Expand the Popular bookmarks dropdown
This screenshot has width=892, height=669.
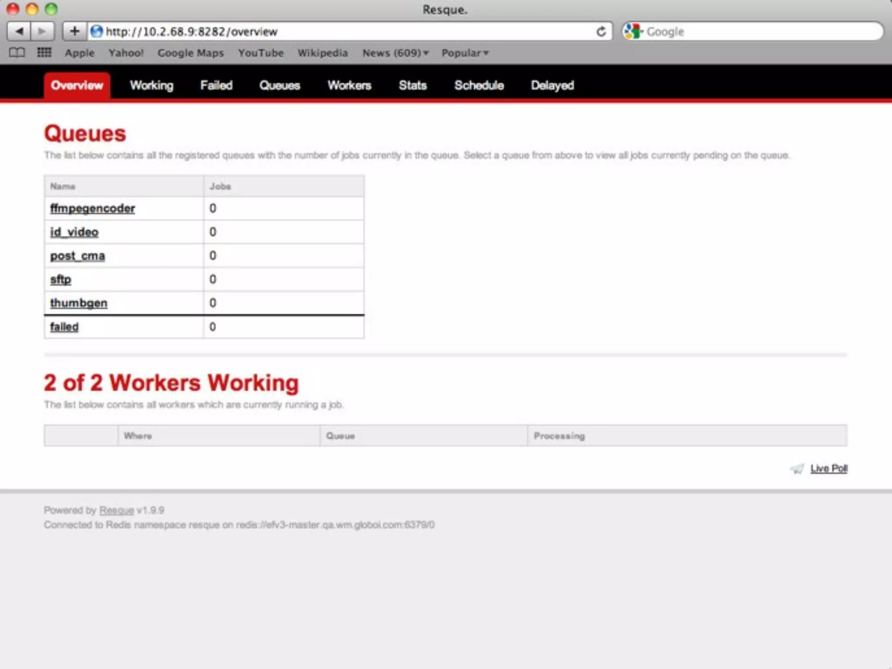click(x=465, y=53)
